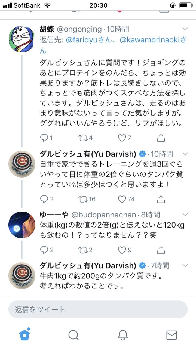Viewport: 196px width, 348px height.
Task: Like Yu Darvish's tweet with 74 likes
Action: [122, 199]
